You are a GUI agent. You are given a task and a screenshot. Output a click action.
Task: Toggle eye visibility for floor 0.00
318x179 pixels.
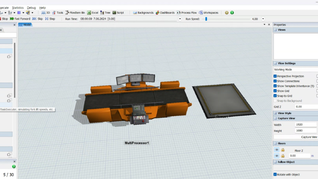277,156
